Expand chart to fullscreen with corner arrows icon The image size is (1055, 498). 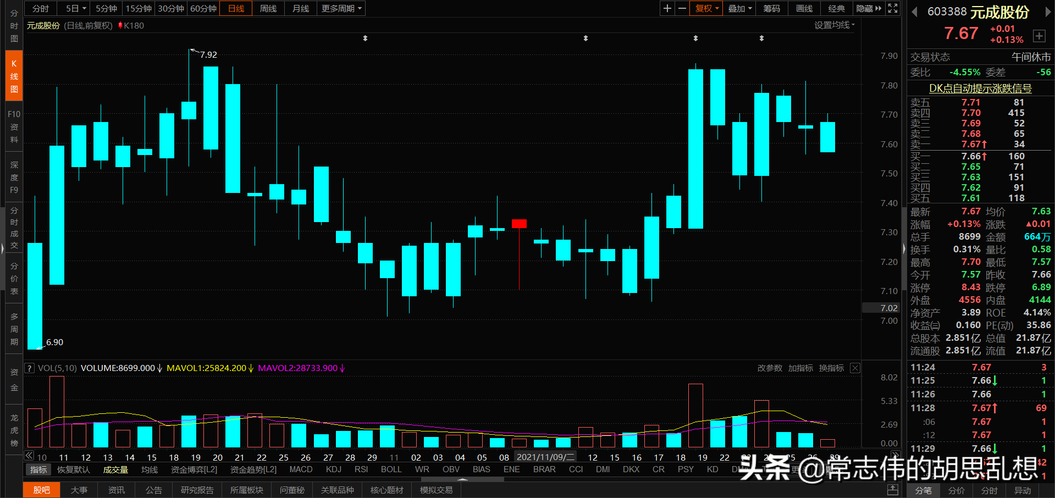pos(892,8)
